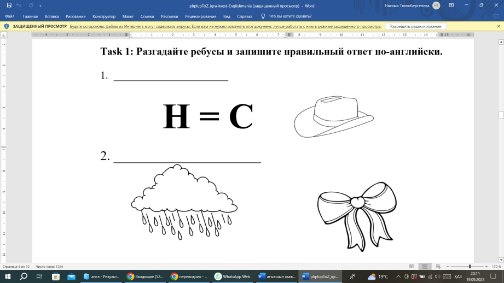This screenshot has width=504, height=283.
Task: Click the vertical scrollbar thumb
Action: (501, 115)
